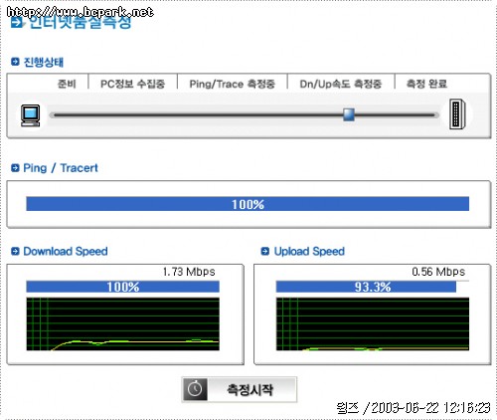Click the 진행상태 heading

click(x=44, y=62)
